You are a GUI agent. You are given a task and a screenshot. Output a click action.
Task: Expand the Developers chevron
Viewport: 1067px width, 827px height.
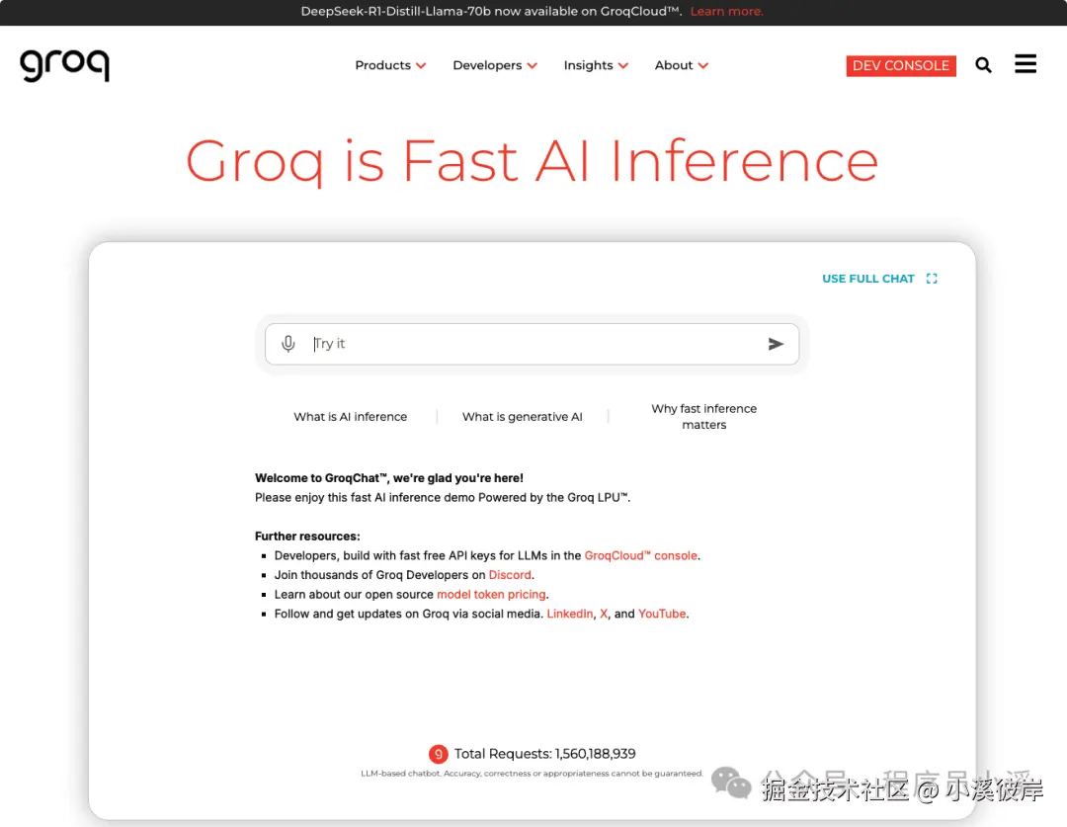tap(533, 66)
